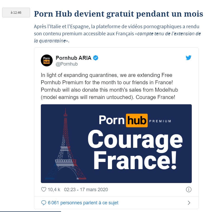
Task: Click the Twitter bird logo icon
Action: 188,58
